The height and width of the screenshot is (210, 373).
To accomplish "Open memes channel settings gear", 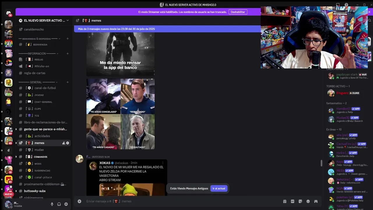I will (x=68, y=143).
